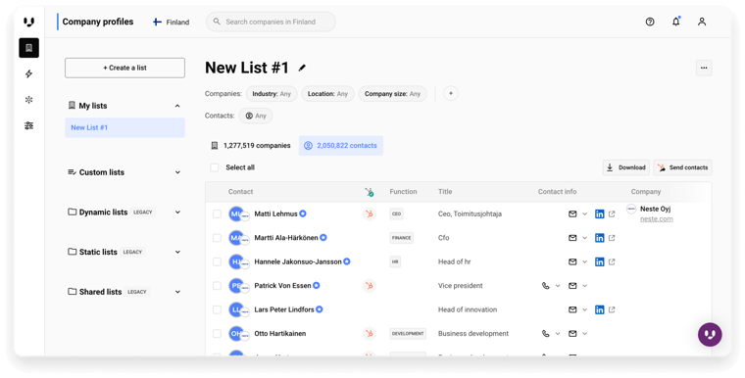Open the Neste Oyj company name
The image size is (745, 378).
[655, 209]
